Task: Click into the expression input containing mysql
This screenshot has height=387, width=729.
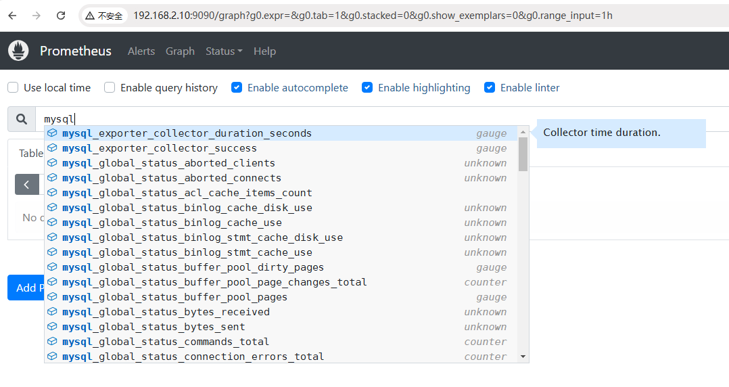Action: coord(382,119)
